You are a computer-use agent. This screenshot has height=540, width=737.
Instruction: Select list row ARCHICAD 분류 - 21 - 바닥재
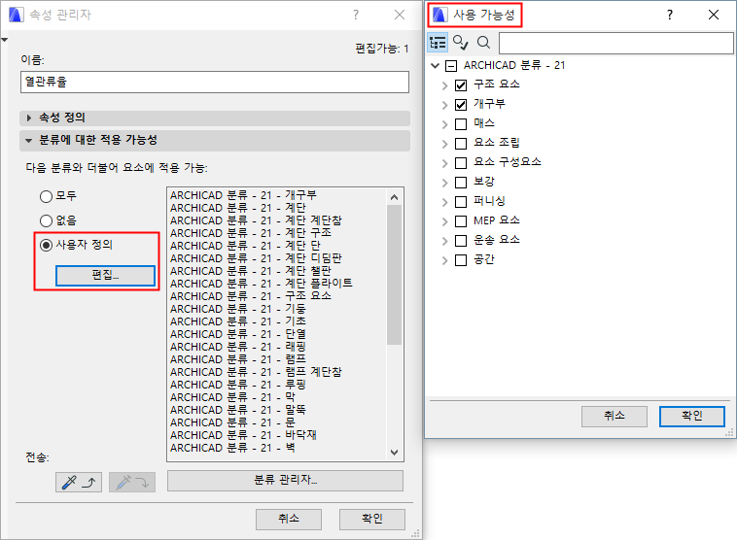277,435
